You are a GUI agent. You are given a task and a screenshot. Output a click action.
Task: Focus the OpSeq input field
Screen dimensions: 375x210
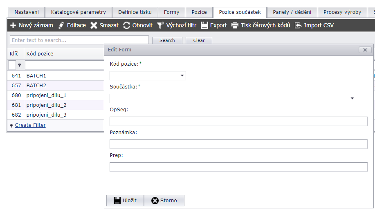238,121
